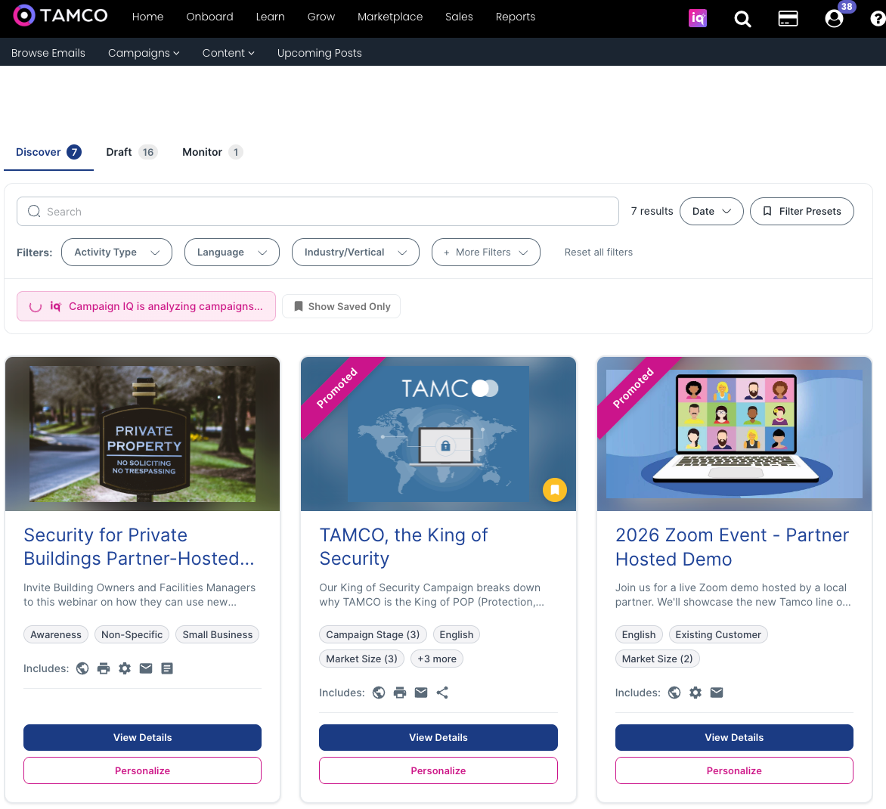The width and height of the screenshot is (886, 809).
Task: Open the Zoom laptop thumbnail image
Action: (734, 434)
